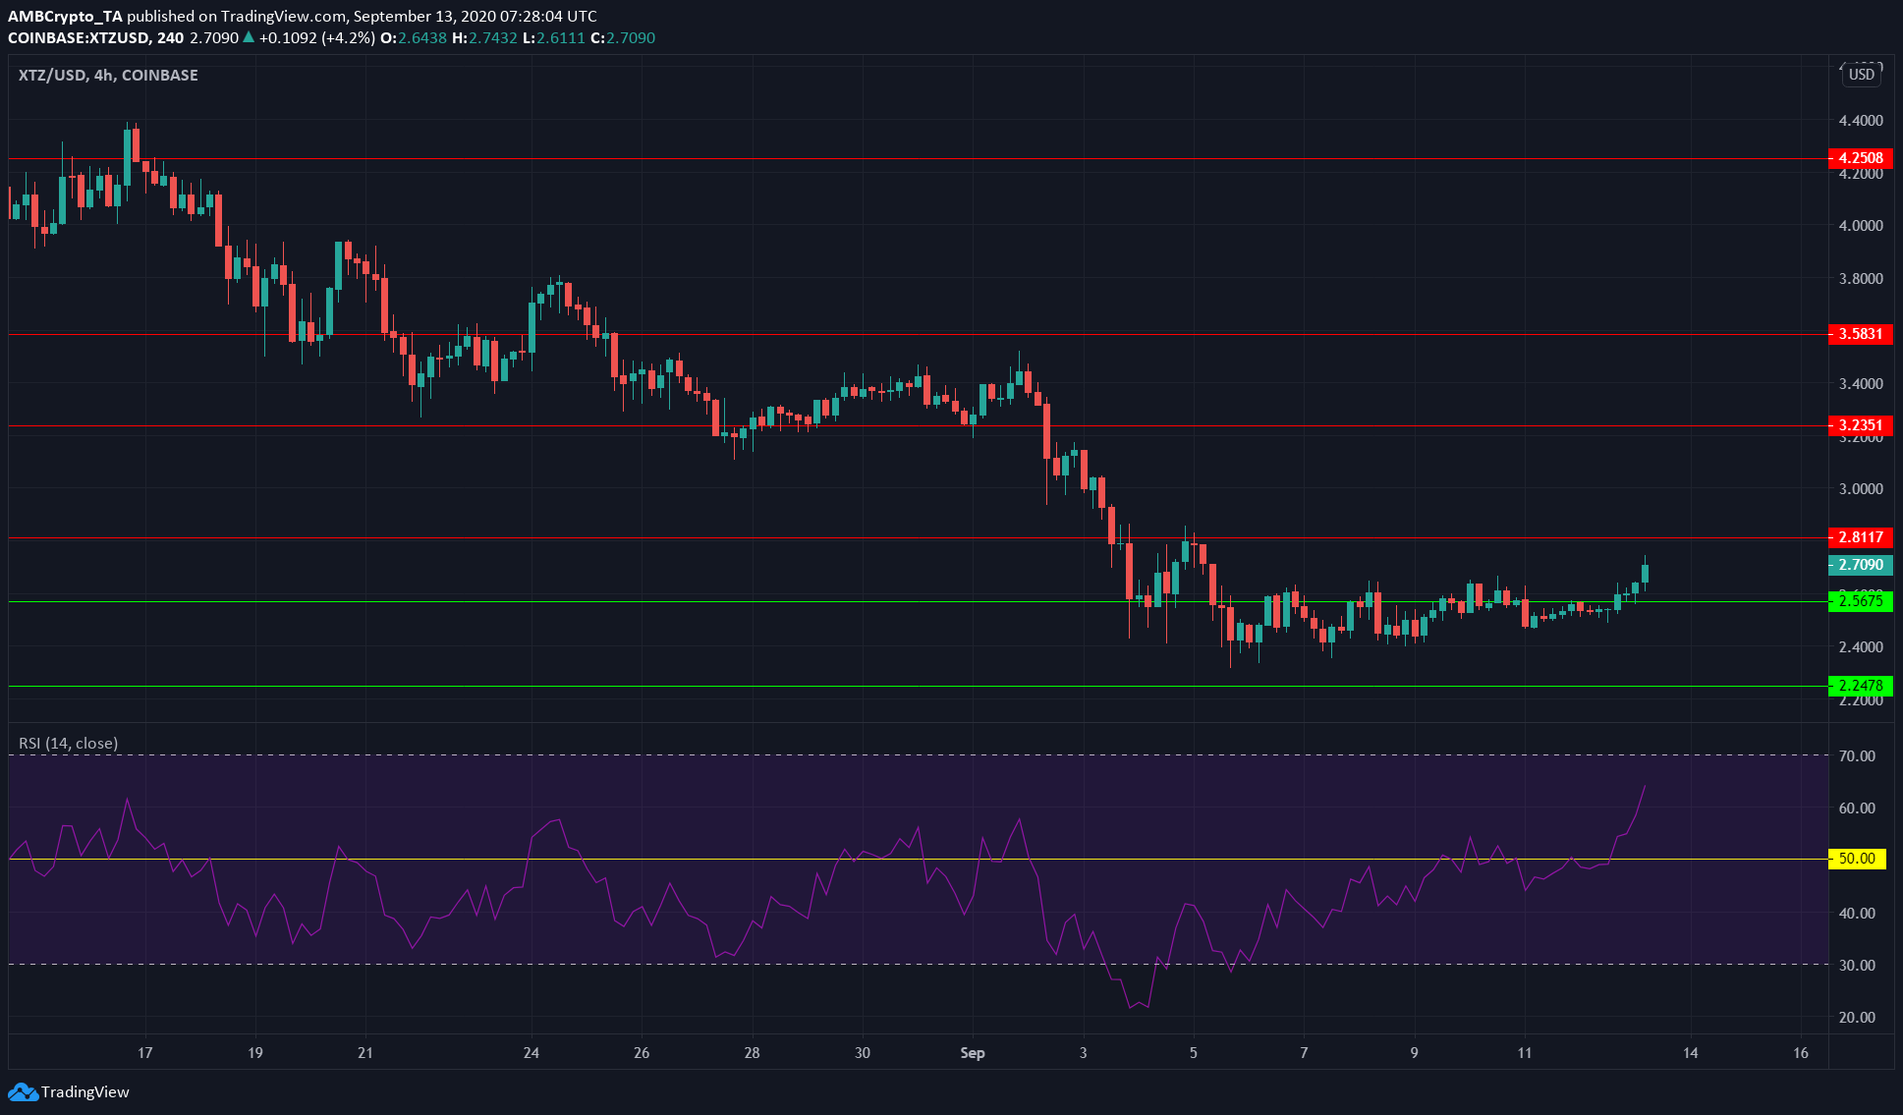Select the USD currency button

pyautogui.click(x=1861, y=75)
